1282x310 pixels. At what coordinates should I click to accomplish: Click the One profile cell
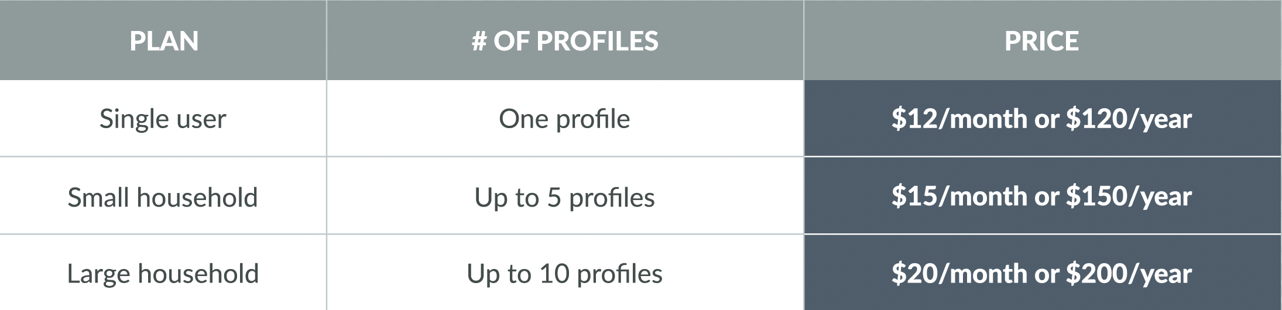coord(565,118)
